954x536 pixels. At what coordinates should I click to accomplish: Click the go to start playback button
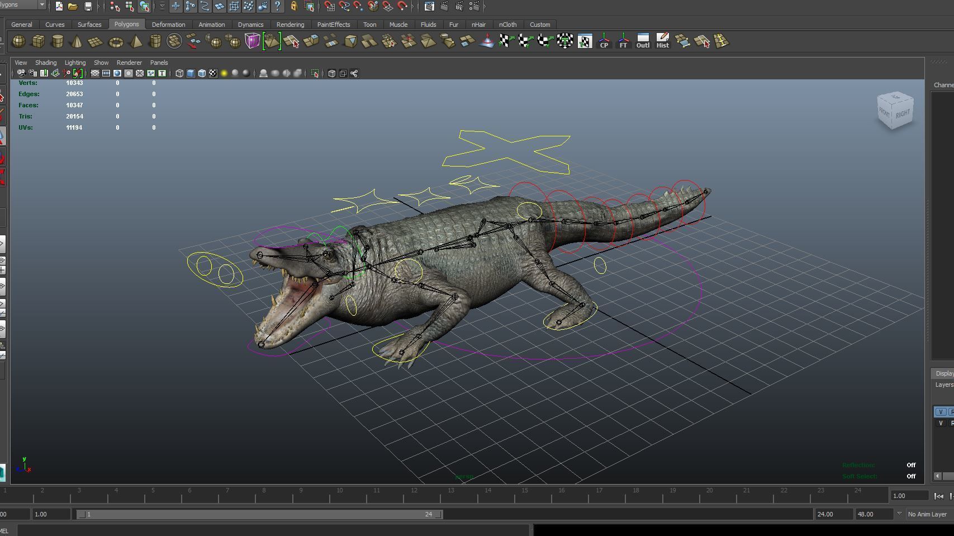939,496
